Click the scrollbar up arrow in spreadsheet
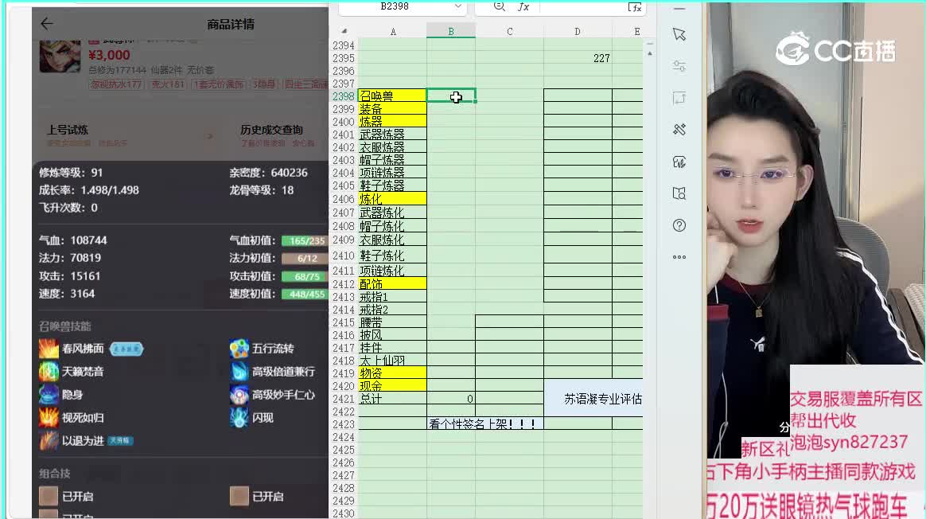926x519 pixels. click(650, 53)
